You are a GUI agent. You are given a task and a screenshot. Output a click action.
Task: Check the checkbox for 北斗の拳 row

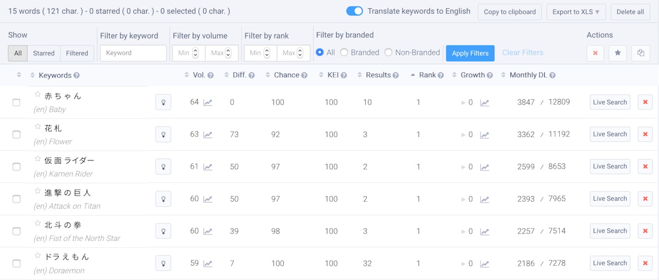pyautogui.click(x=16, y=231)
